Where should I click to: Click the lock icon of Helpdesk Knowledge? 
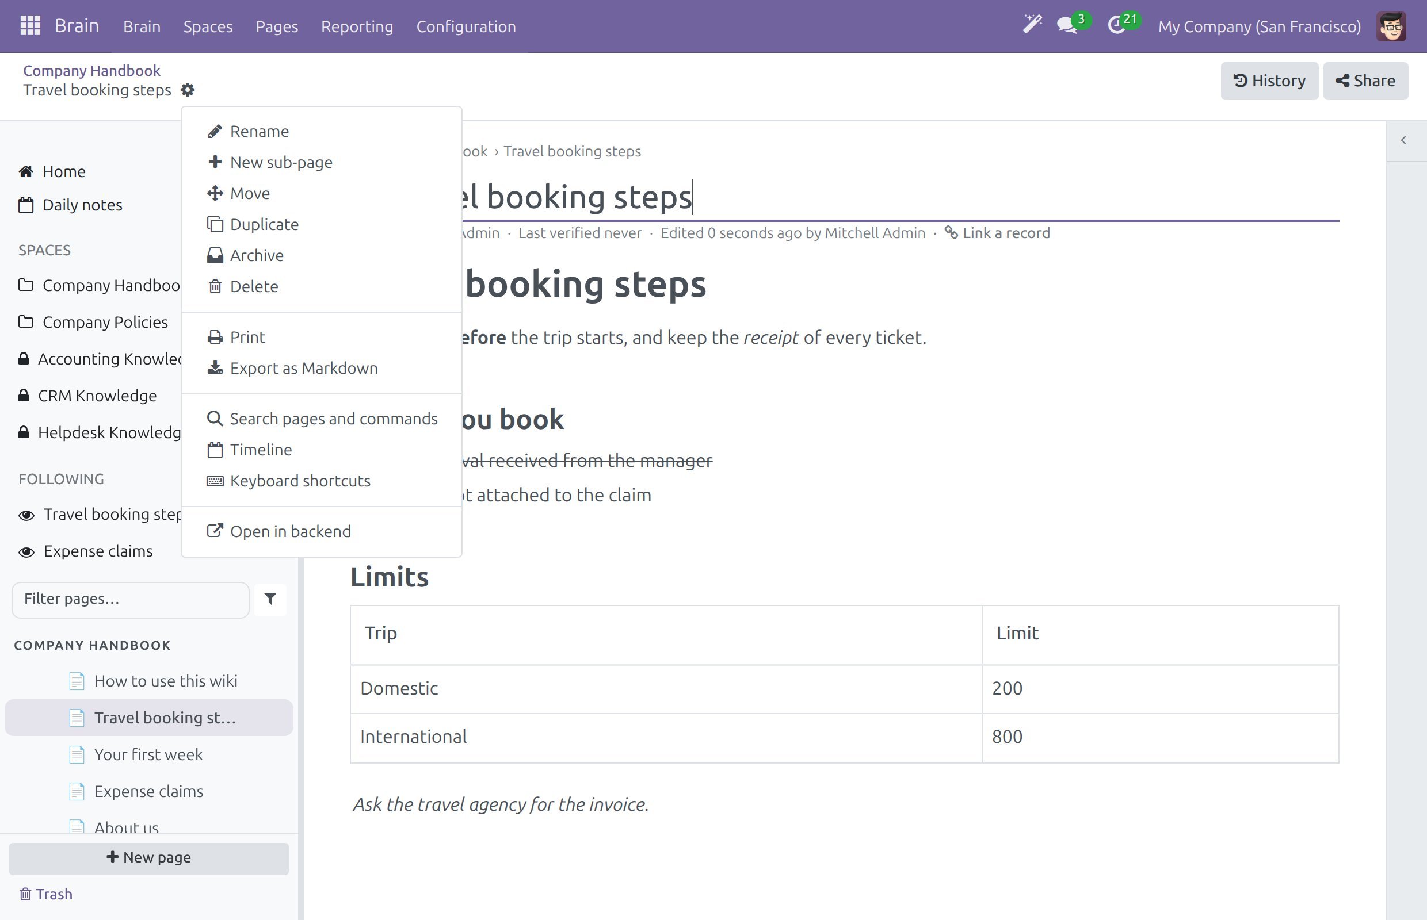[24, 432]
